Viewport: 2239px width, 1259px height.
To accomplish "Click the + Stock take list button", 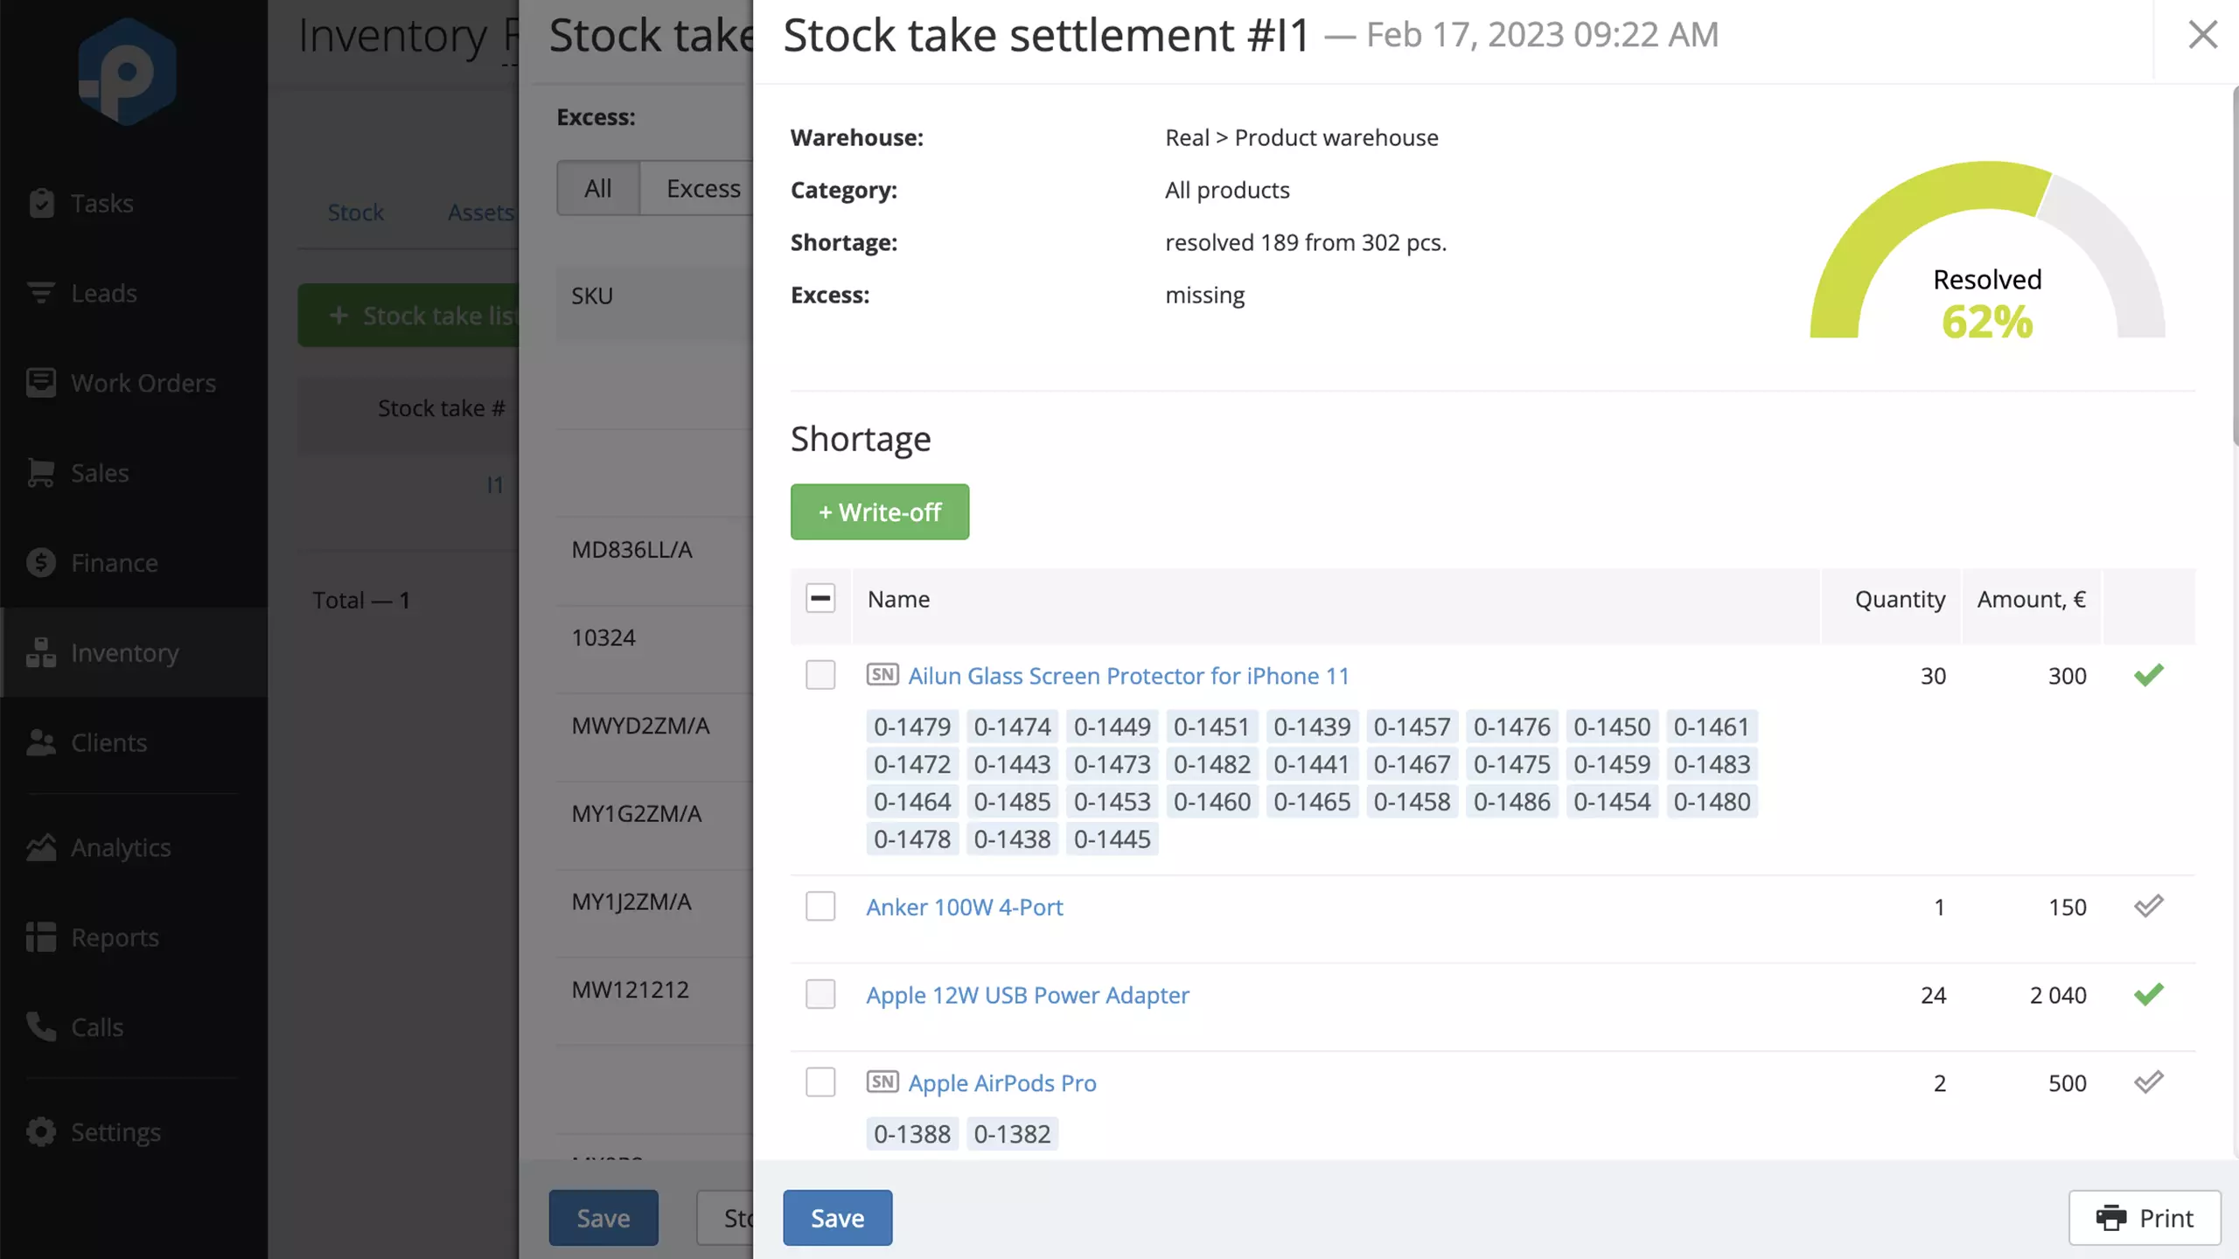I will click(x=409, y=315).
